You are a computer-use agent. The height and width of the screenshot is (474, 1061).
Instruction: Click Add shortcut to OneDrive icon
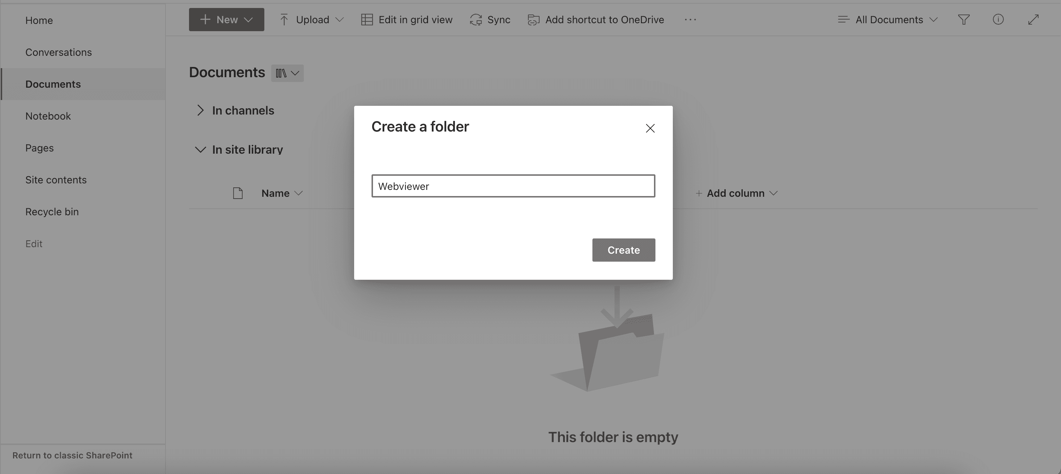[x=533, y=19]
